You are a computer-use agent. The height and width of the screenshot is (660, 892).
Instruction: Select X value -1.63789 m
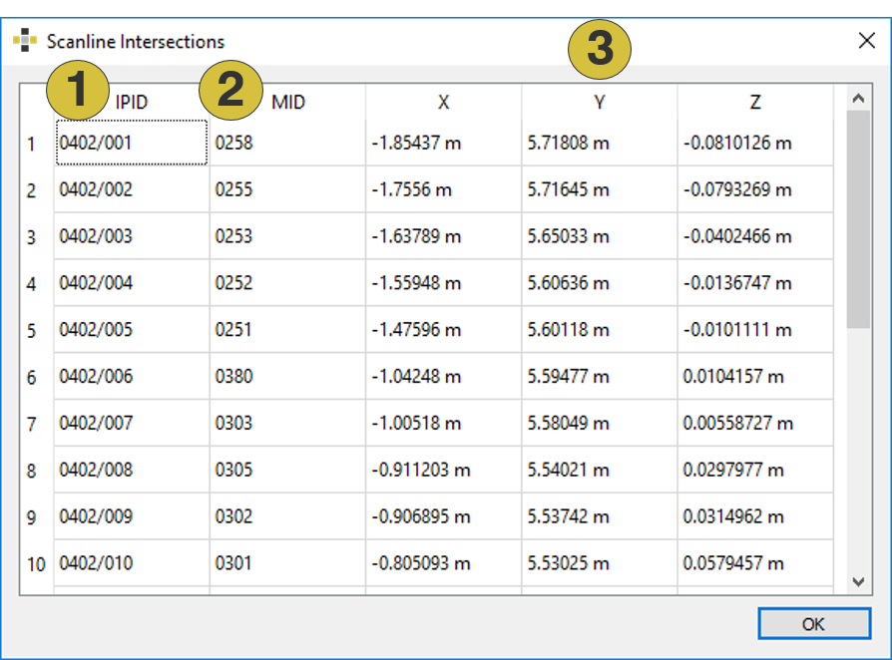[443, 236]
